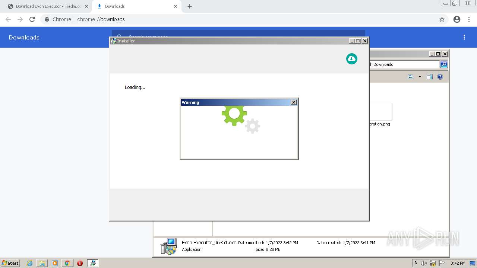This screenshot has height=268, width=477.
Task: Go back in Chrome
Action: click(x=8, y=19)
